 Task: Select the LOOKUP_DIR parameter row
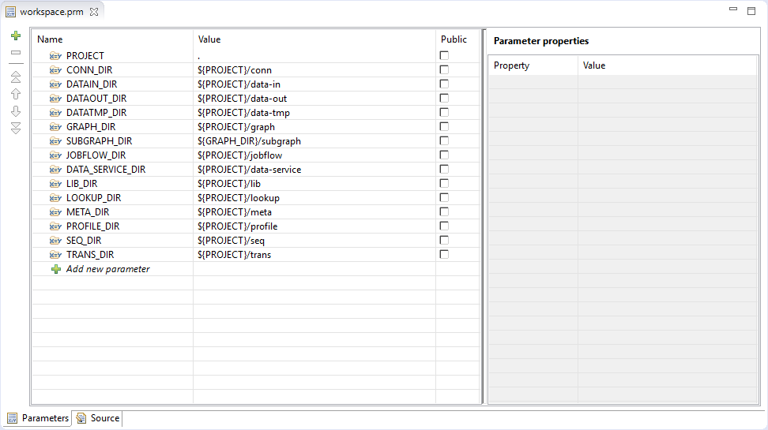click(93, 198)
